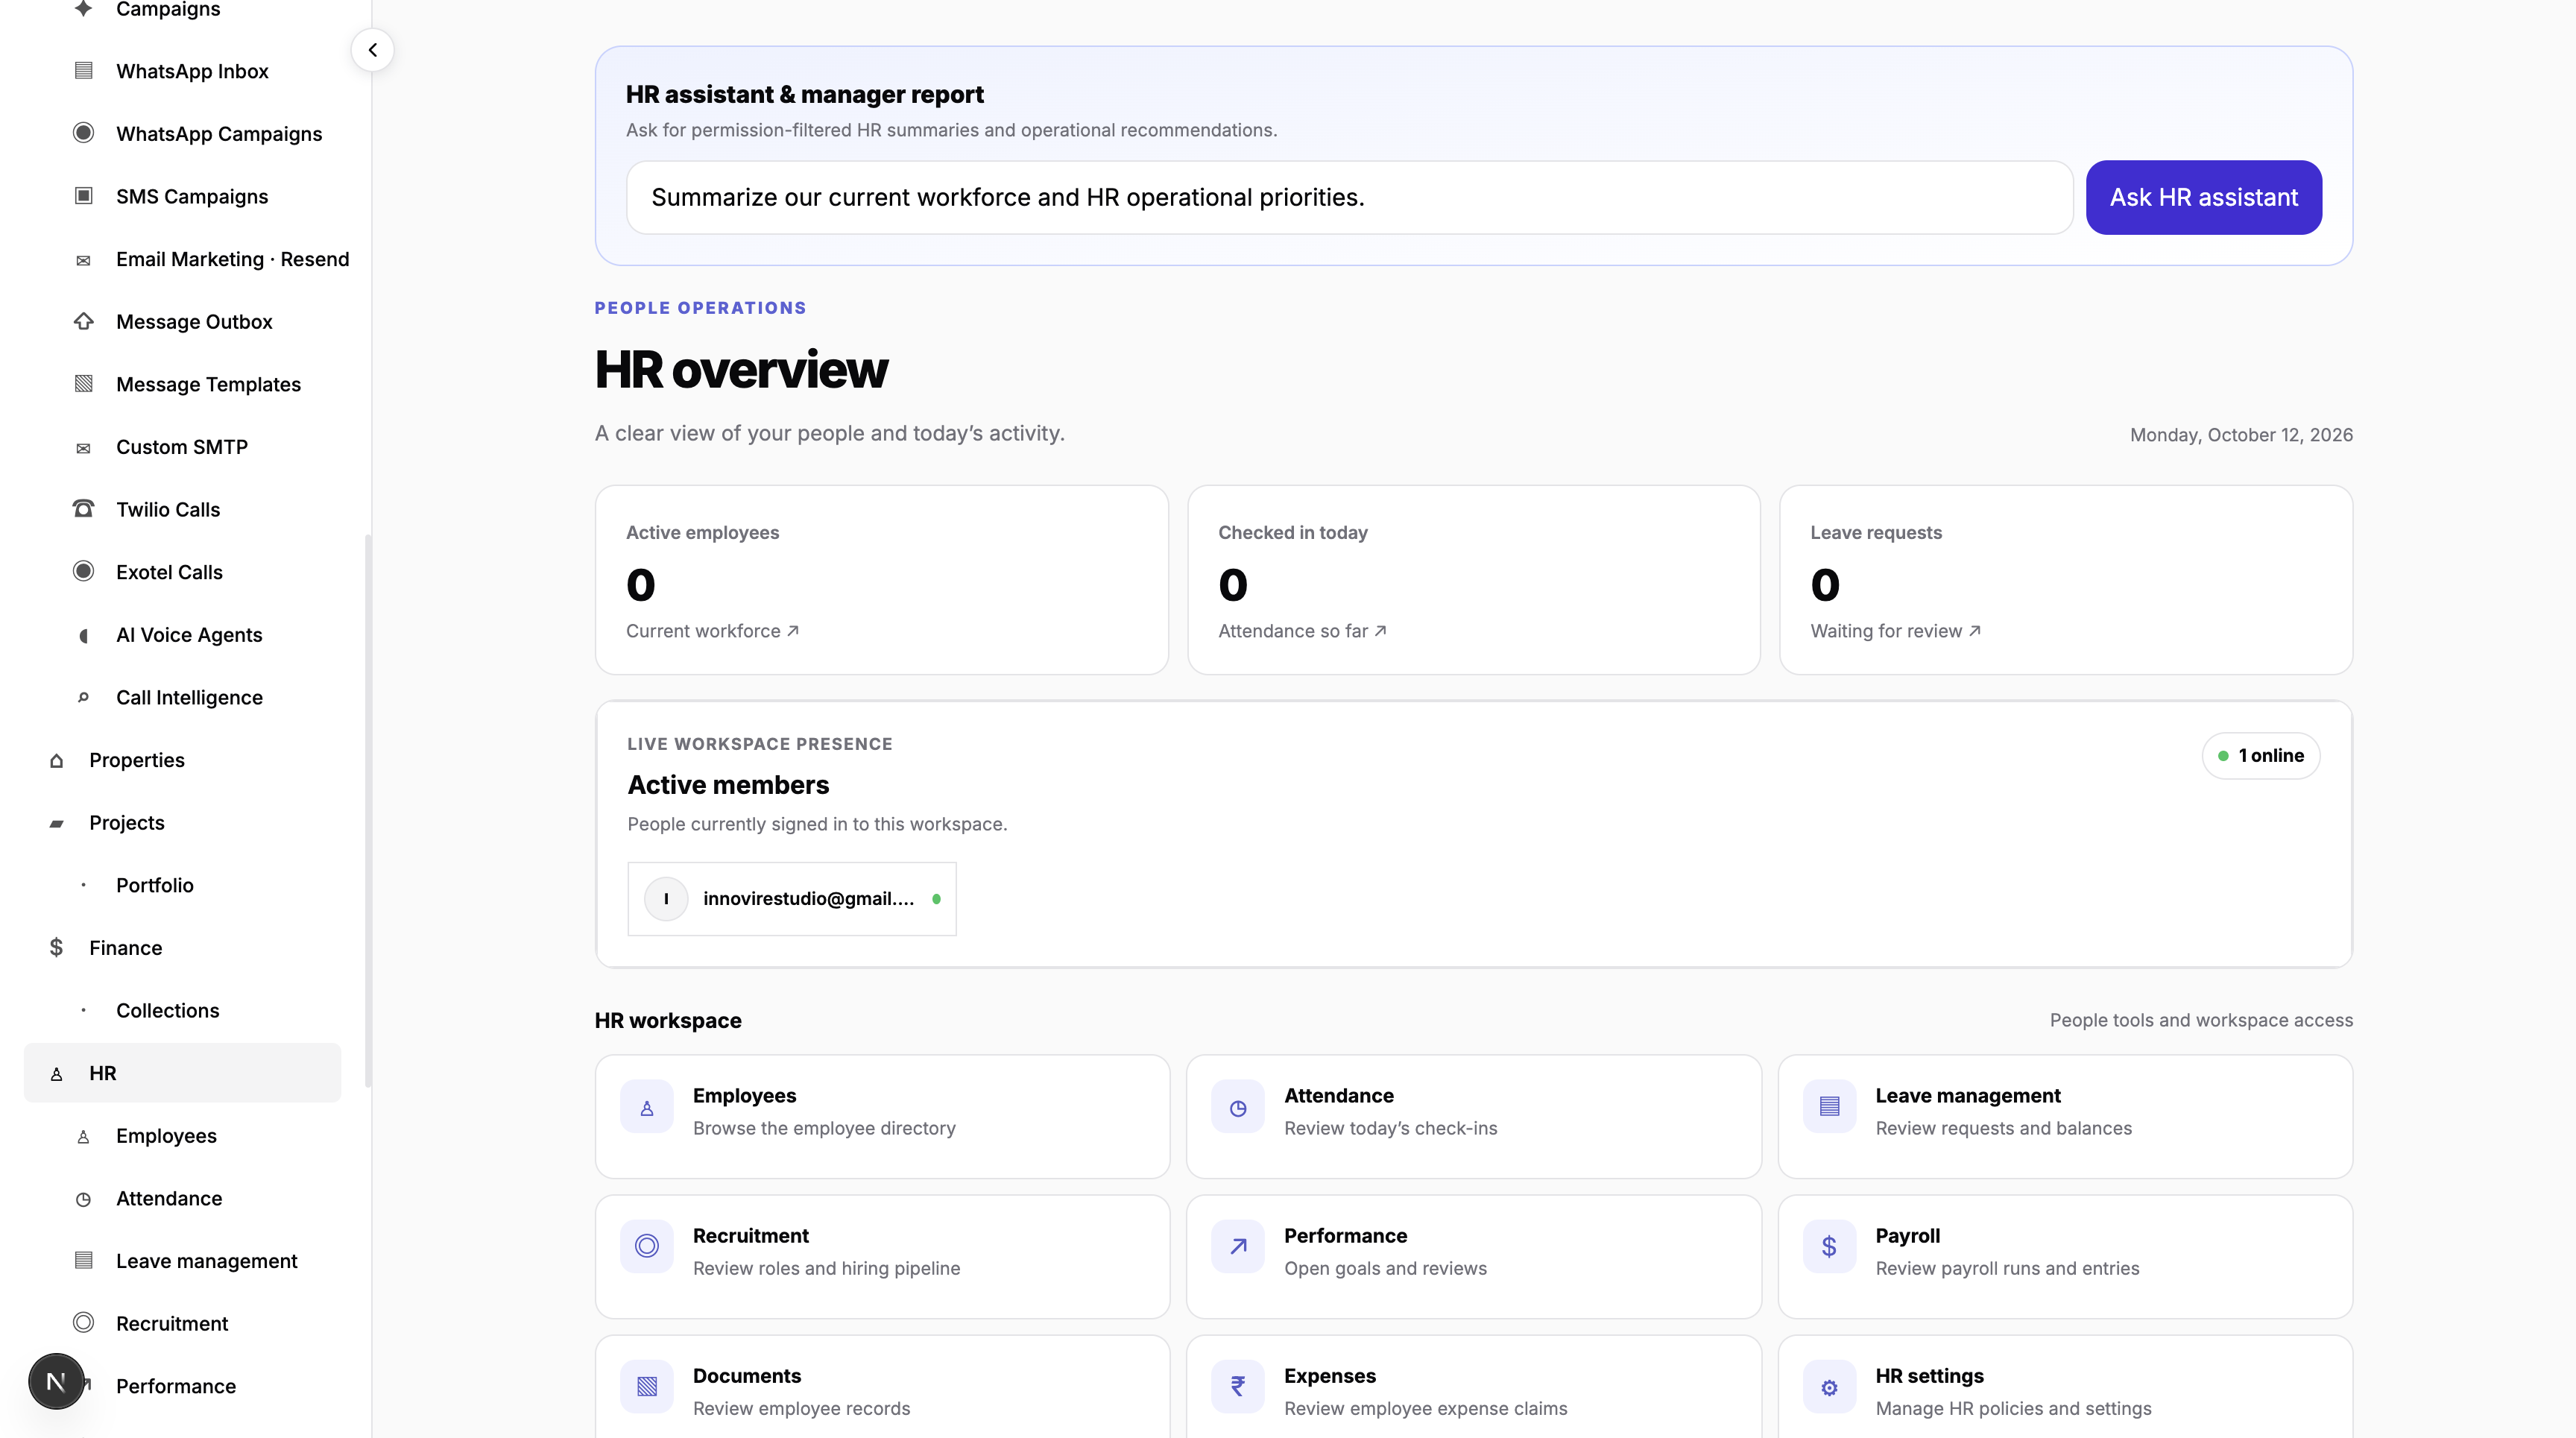Click the Twilio Calls phone icon

[84, 509]
